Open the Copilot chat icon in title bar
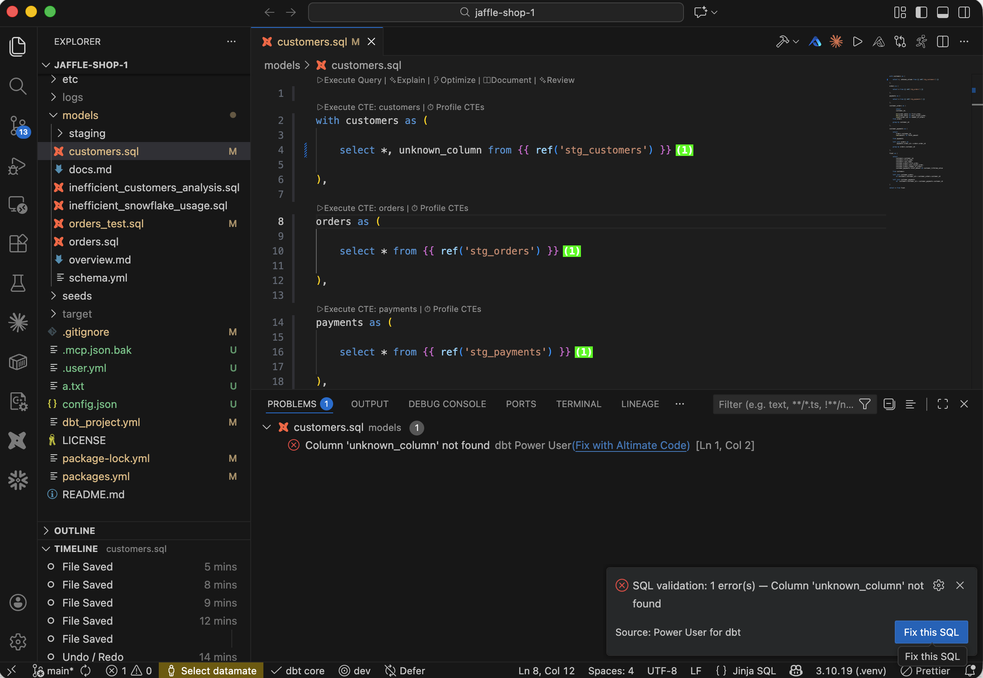983x678 pixels. tap(701, 12)
